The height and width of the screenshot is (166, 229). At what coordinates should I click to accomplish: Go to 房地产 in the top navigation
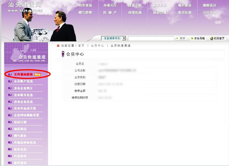point(110,12)
